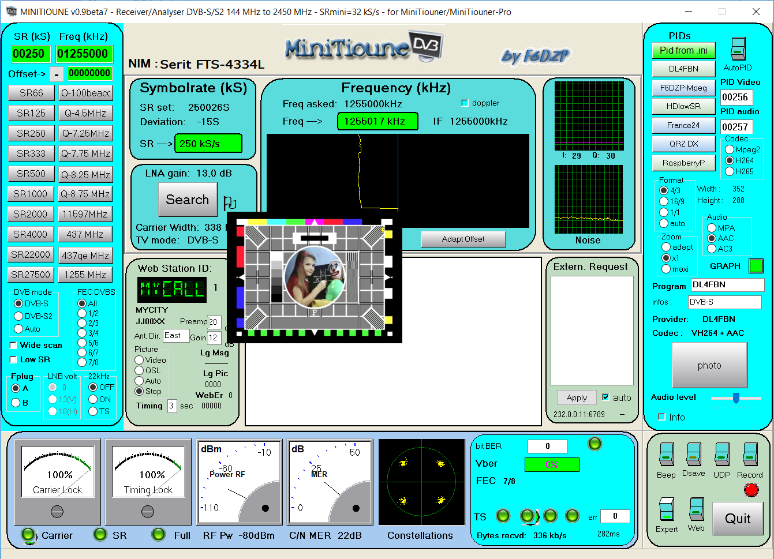This screenshot has width=774, height=559.
Task: Select the HDlowSR PID preset
Action: [x=683, y=107]
